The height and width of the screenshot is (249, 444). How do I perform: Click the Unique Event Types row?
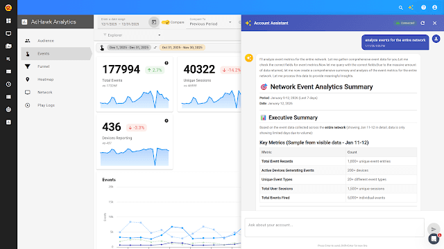click(x=338, y=180)
